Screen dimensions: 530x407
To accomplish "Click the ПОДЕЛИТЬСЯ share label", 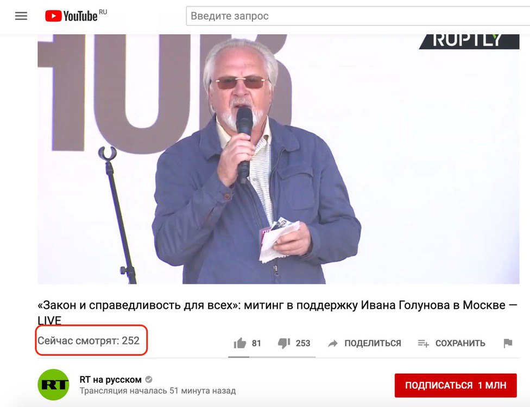I will pos(373,343).
